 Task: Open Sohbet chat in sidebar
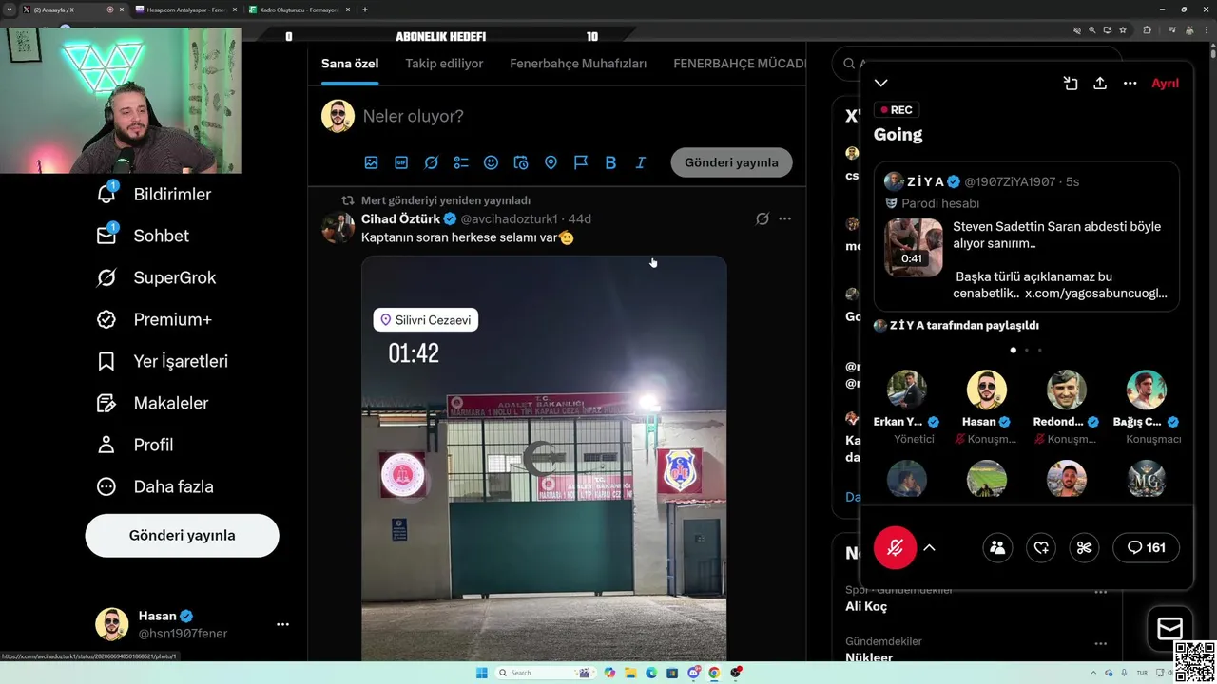[x=143, y=236]
